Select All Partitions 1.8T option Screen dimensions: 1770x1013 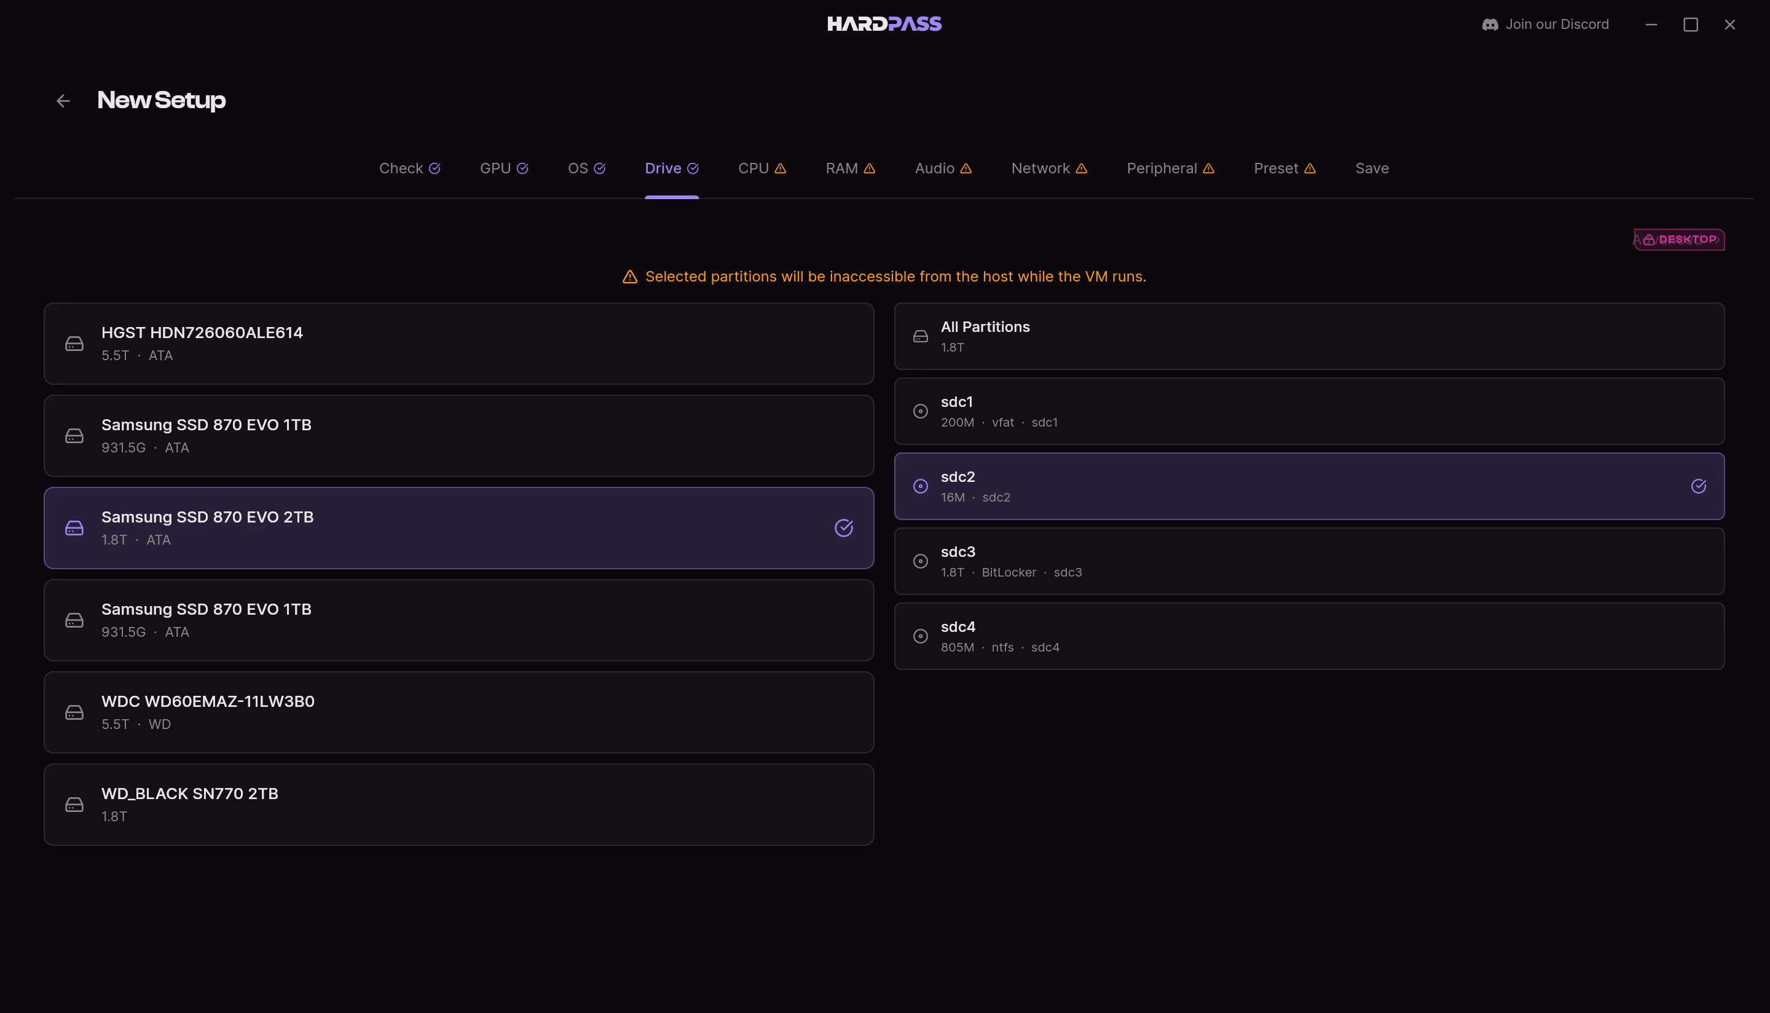pos(1309,336)
